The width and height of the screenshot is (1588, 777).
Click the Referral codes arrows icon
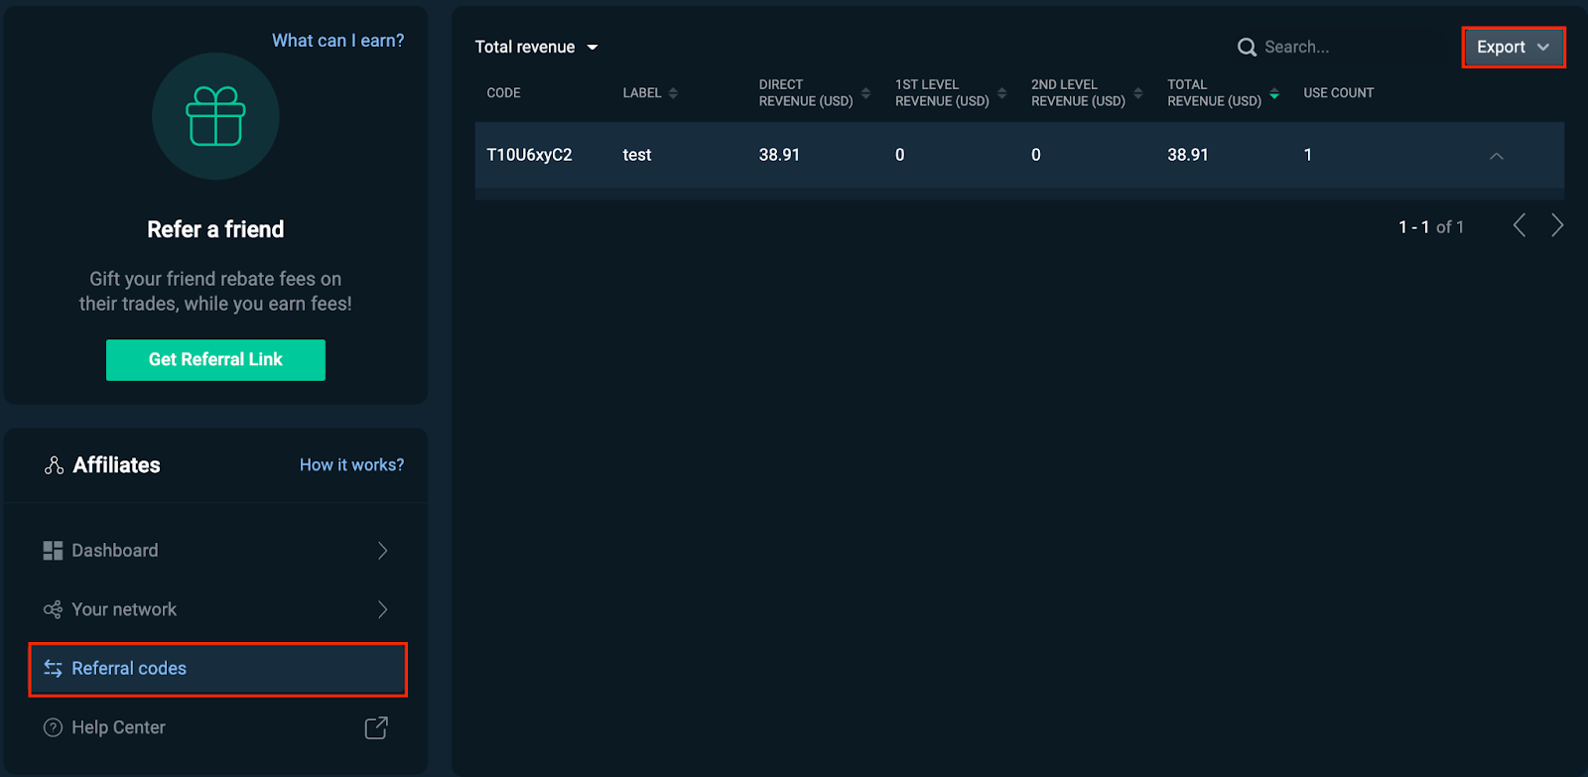pyautogui.click(x=53, y=669)
